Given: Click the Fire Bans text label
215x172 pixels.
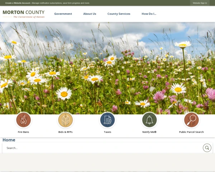Looking at the screenshot, I should coord(23,132).
